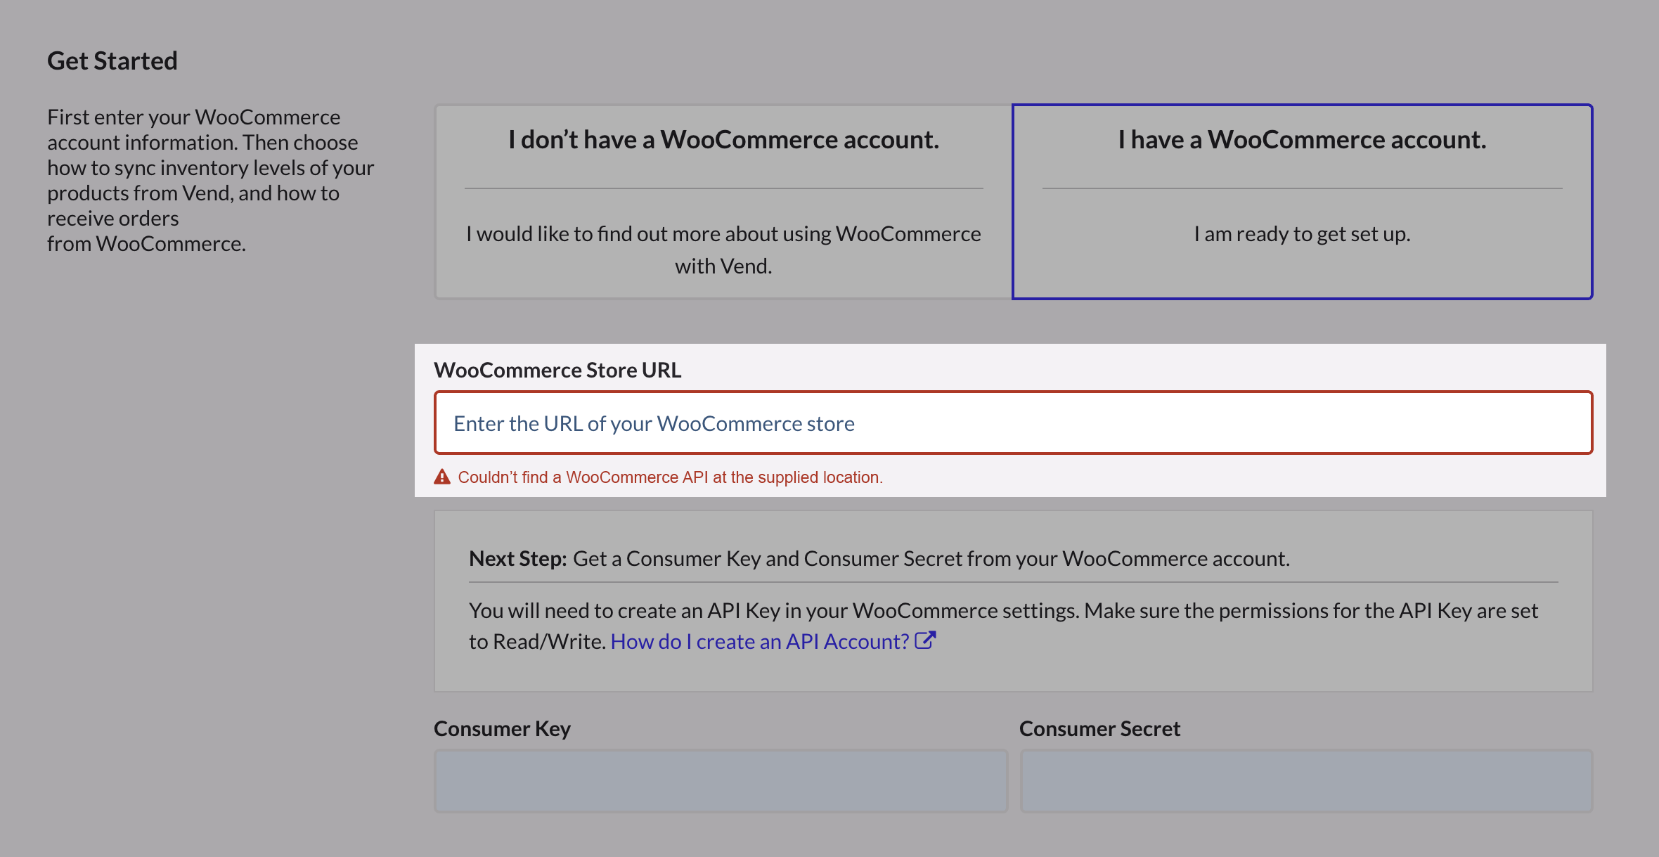The image size is (1659, 857).
Task: Click the 'I would like to find out more' description
Action: click(x=723, y=250)
